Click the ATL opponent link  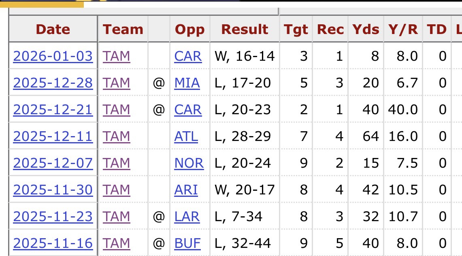pyautogui.click(x=186, y=136)
